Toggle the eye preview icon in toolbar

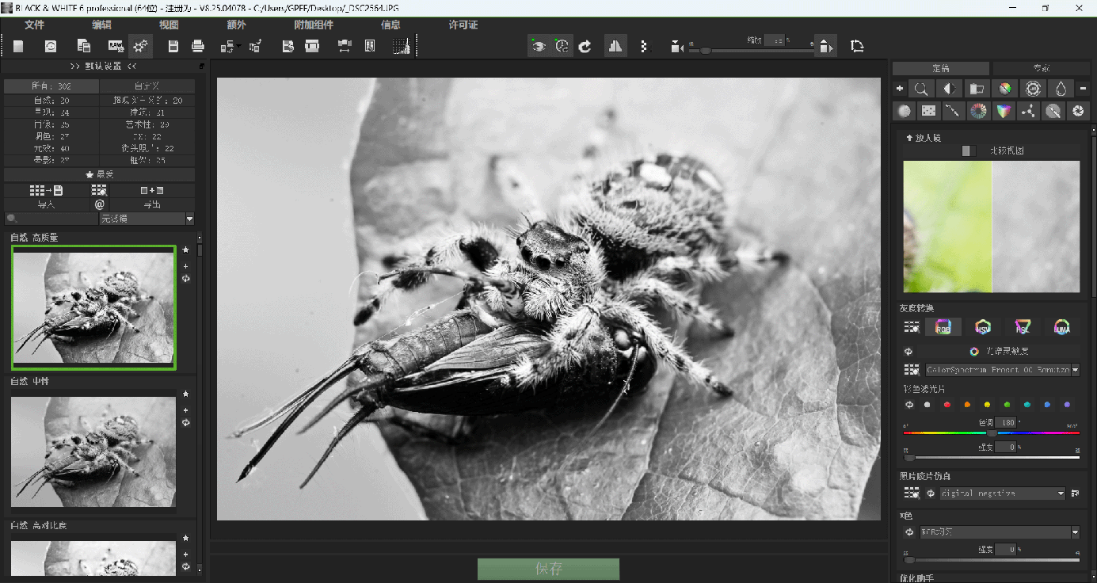(x=539, y=47)
